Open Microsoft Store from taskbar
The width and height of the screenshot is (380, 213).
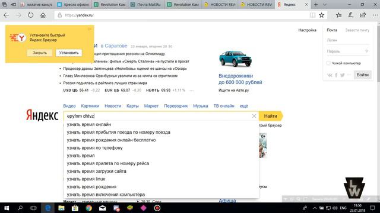(x=75, y=208)
